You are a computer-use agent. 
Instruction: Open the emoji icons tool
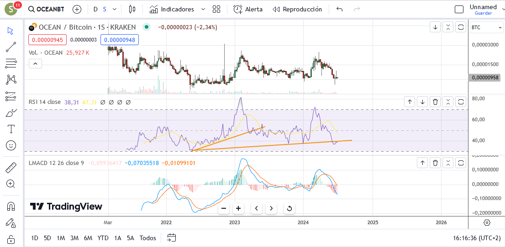11,146
